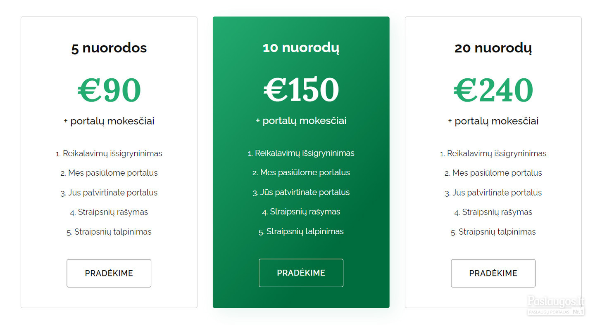This screenshot has height=325, width=595.
Task: Click PRADĖKIME button in 20 nuorodų card
Action: tap(493, 273)
